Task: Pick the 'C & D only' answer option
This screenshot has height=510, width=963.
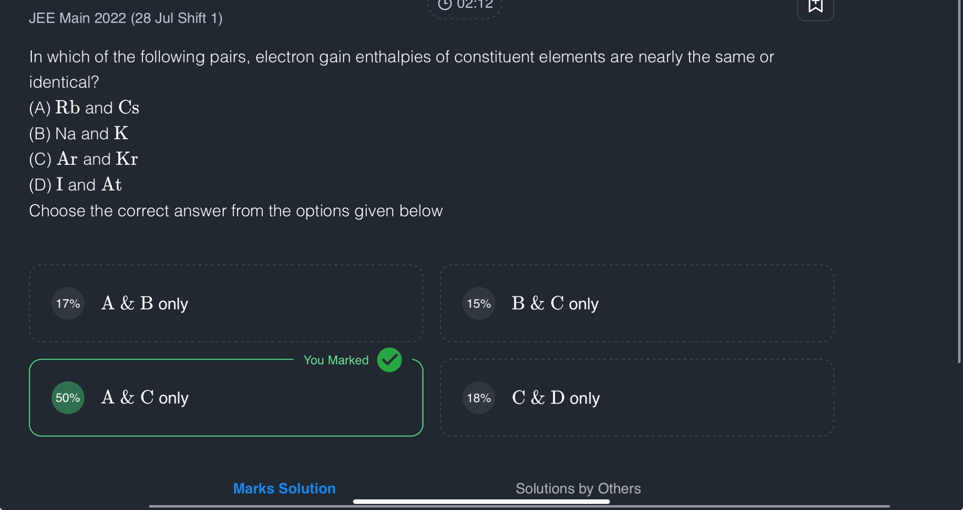Action: [637, 398]
